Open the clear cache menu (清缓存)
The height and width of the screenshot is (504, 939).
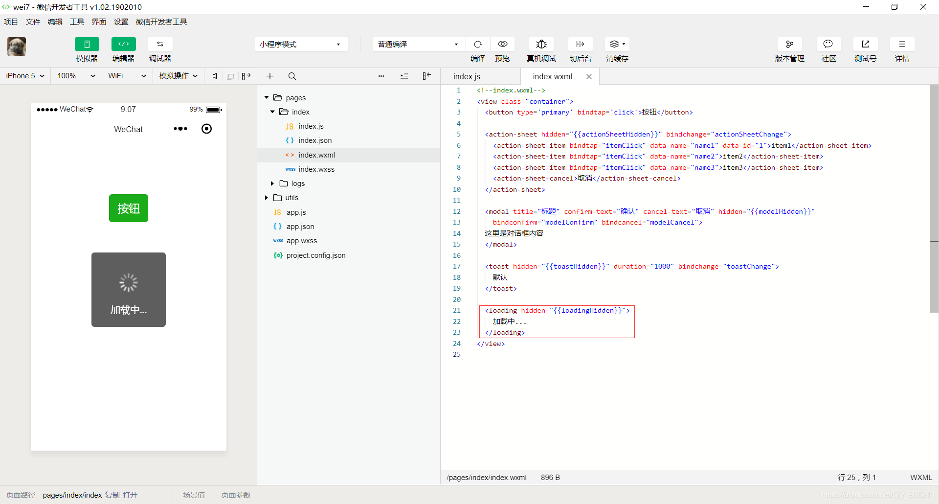point(617,44)
